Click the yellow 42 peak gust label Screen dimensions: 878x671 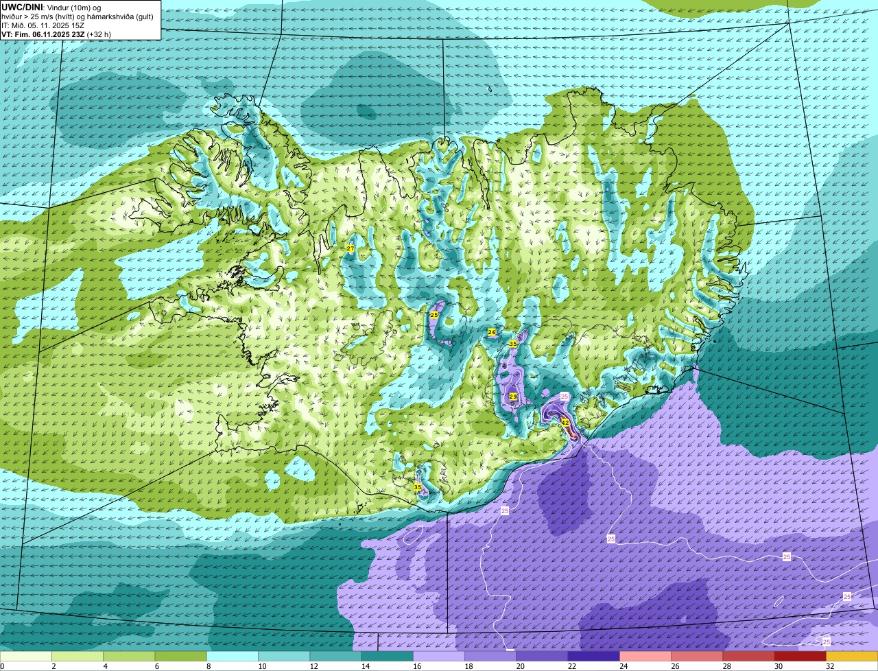click(x=565, y=423)
